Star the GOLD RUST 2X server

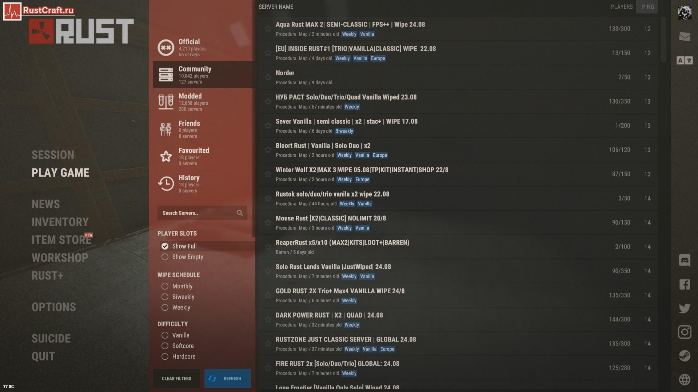(268, 295)
